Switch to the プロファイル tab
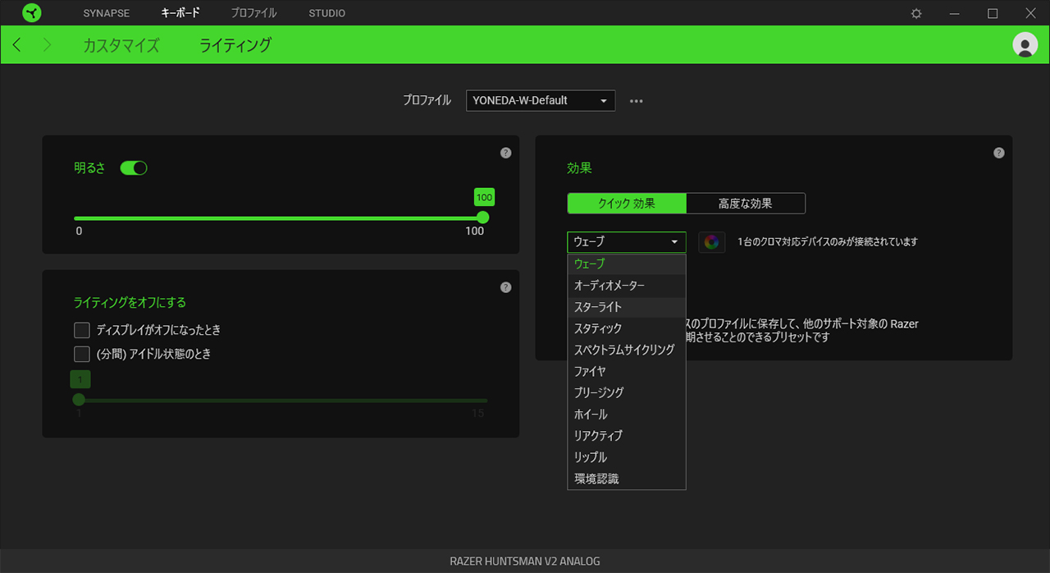Viewport: 1050px width, 573px height. [x=253, y=13]
